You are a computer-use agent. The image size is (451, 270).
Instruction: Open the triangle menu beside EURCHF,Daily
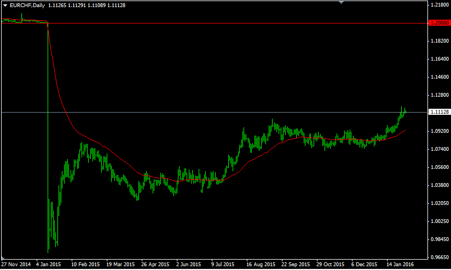(5, 5)
